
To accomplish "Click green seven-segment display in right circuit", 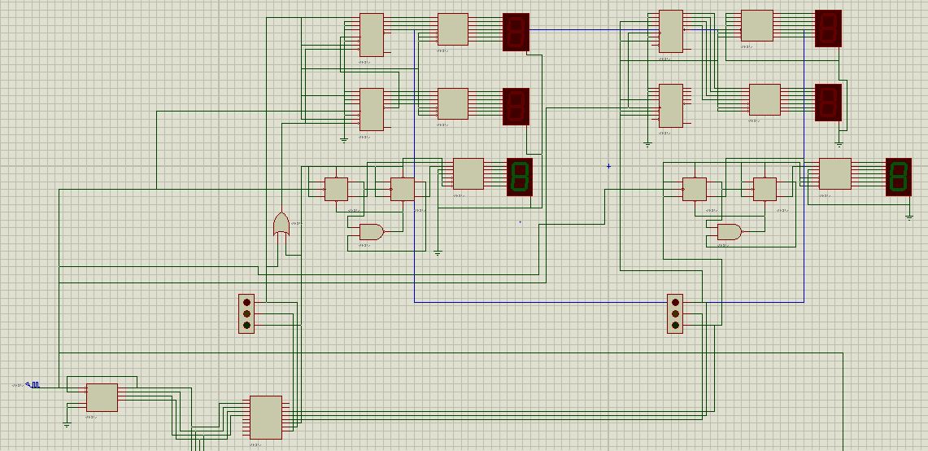I will [x=899, y=177].
